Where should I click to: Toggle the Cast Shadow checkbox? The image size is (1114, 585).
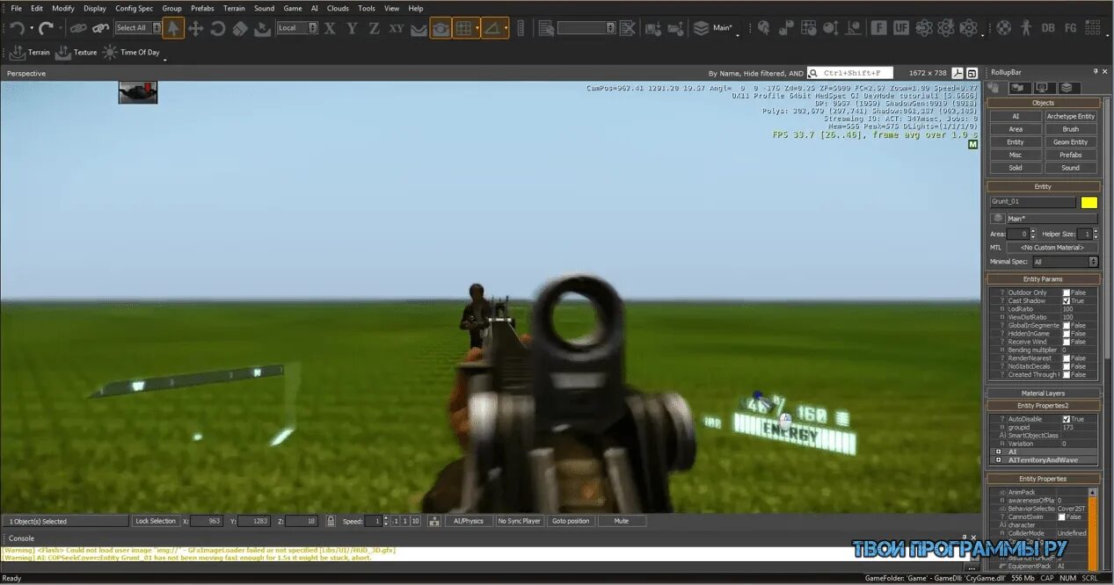pyautogui.click(x=1067, y=300)
